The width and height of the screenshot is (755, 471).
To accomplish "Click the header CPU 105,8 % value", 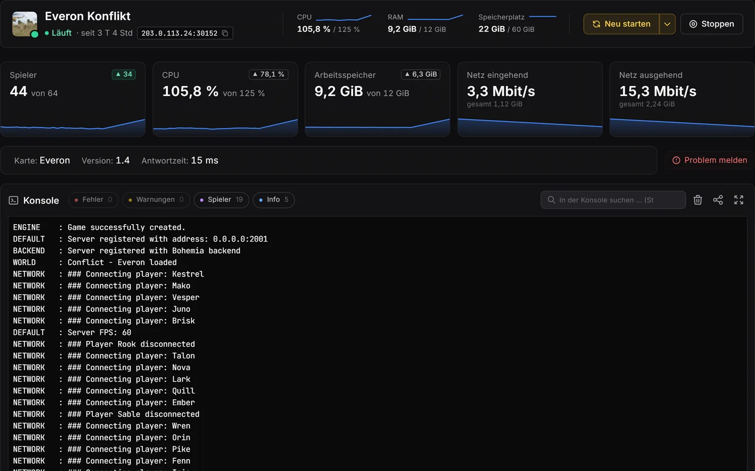I will (313, 29).
